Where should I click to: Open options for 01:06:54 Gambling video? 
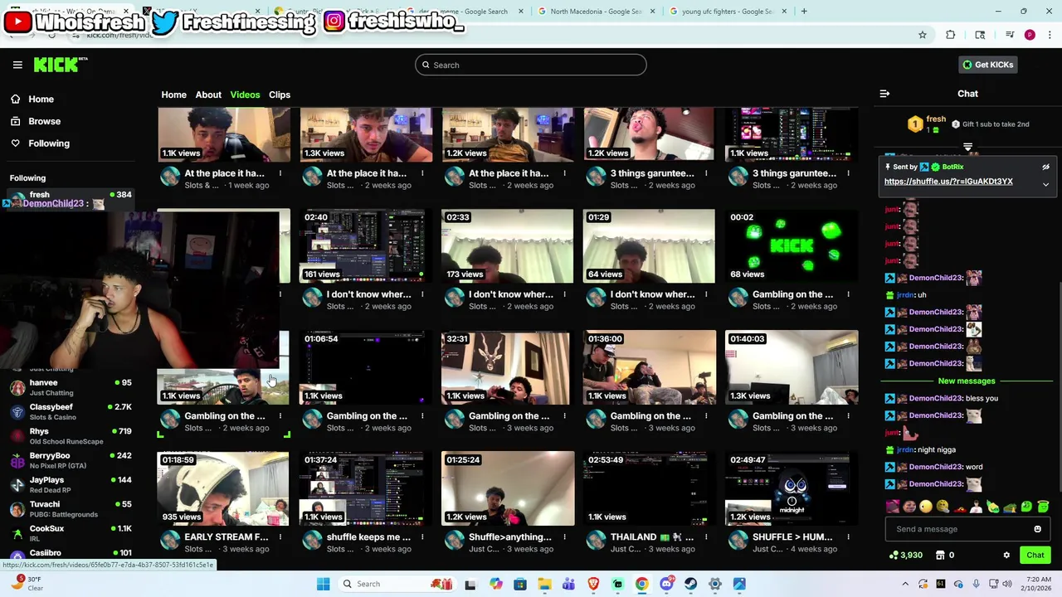click(x=422, y=416)
